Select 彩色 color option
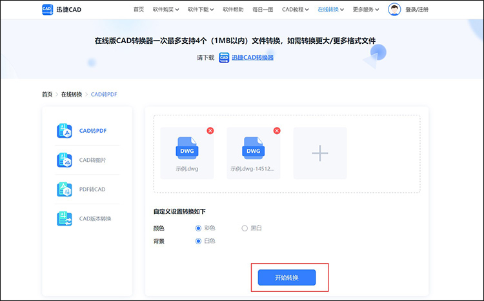The width and height of the screenshot is (484, 301). pos(198,228)
